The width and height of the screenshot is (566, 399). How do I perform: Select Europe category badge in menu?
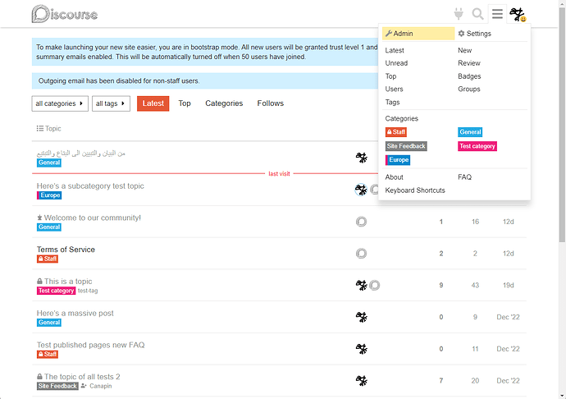tap(398, 160)
